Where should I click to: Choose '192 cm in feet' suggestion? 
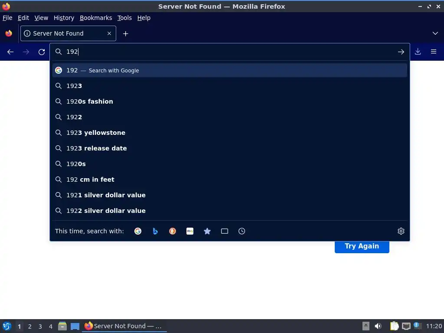[x=230, y=179]
